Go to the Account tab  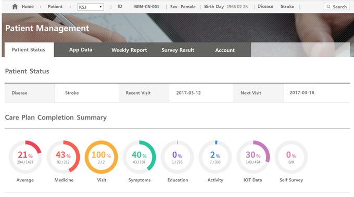[225, 50]
